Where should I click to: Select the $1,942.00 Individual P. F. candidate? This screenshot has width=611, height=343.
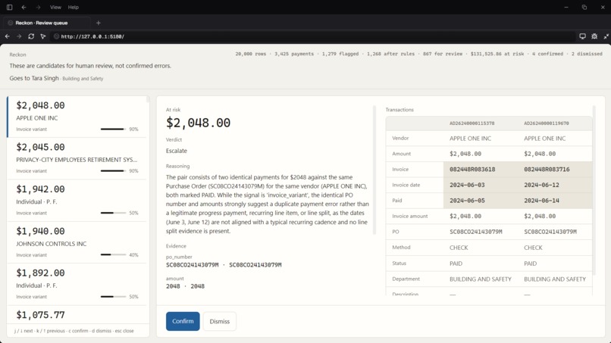tap(77, 201)
